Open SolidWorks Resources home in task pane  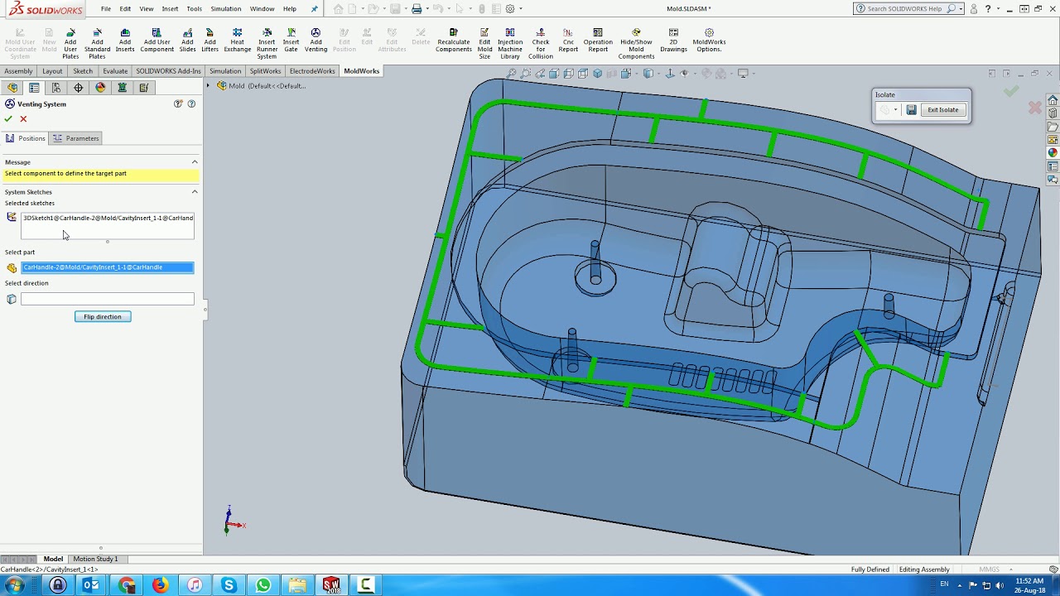click(1053, 100)
